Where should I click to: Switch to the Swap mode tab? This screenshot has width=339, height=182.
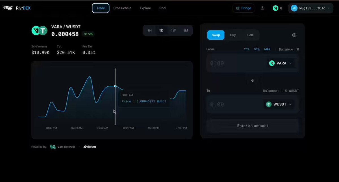[216, 35]
